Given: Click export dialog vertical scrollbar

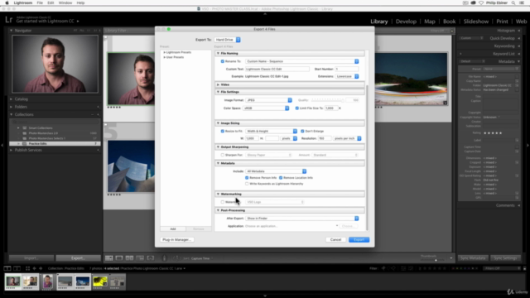Looking at the screenshot, I should tap(367, 157).
